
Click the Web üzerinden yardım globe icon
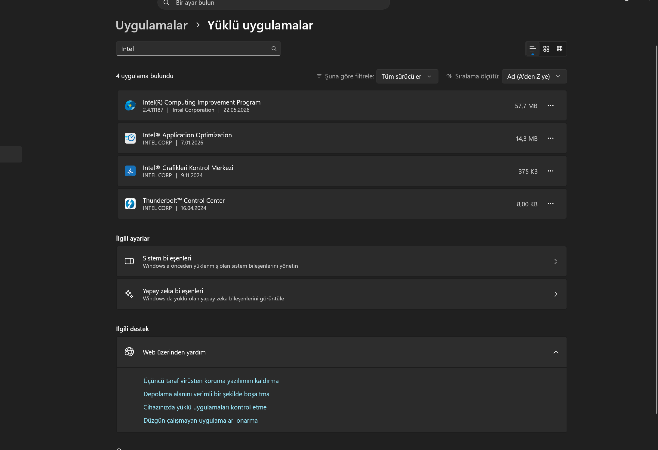pos(129,352)
